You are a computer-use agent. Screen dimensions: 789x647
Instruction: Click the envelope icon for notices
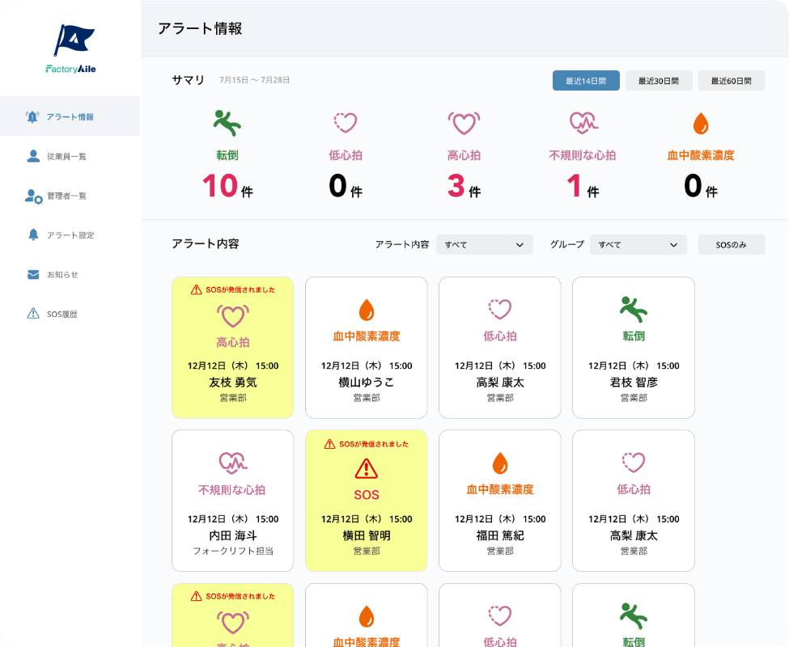[x=33, y=274]
